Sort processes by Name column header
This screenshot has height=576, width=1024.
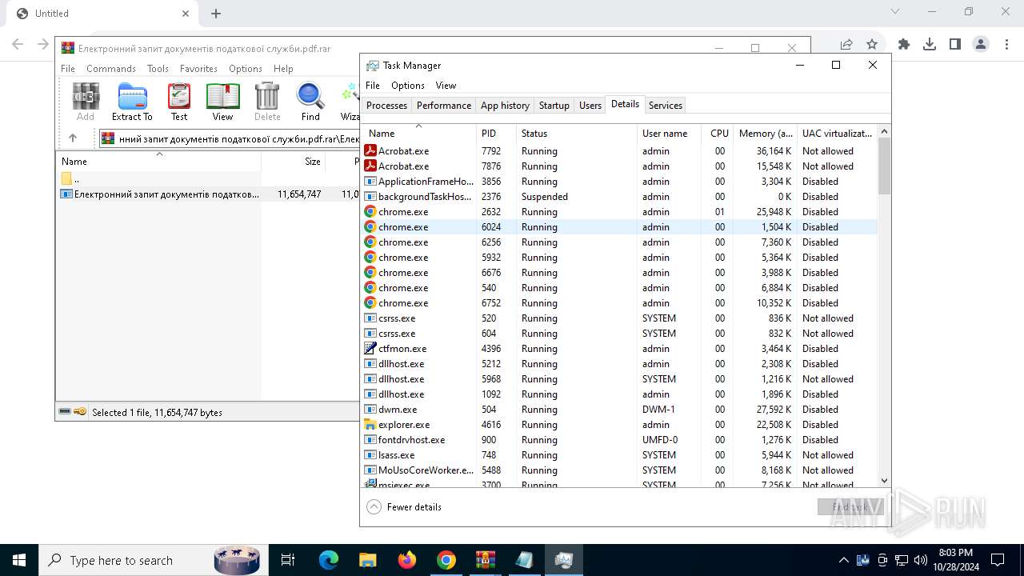click(x=419, y=134)
